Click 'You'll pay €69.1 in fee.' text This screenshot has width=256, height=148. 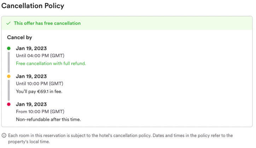click(x=39, y=91)
